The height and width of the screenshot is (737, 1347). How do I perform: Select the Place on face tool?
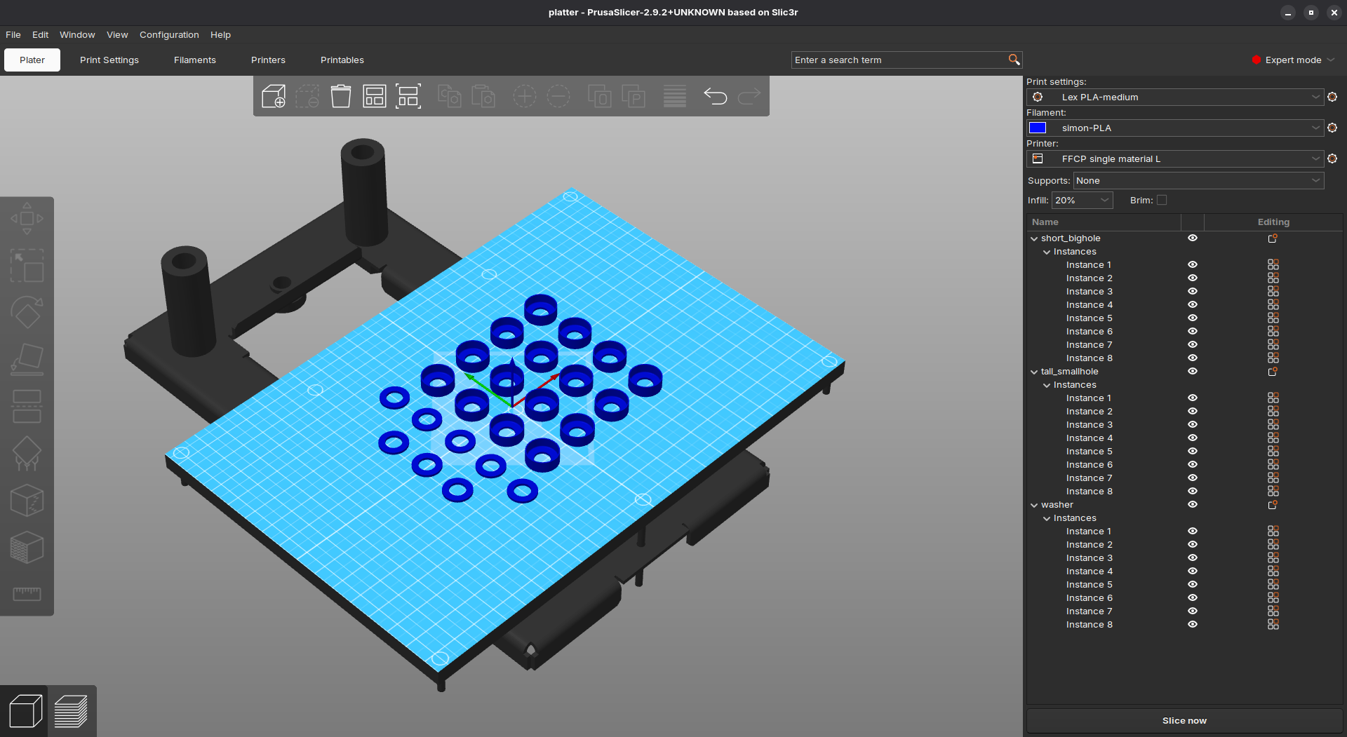point(27,360)
